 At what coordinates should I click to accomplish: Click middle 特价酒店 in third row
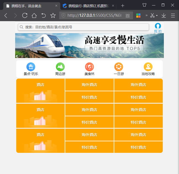pyautogui.click(x=89, y=147)
